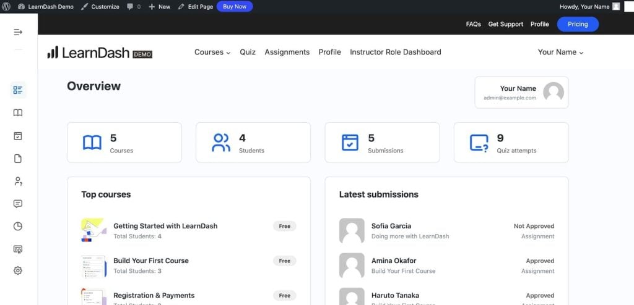Click the 9 Quiz attempts icon
634x305 pixels.
(x=479, y=143)
